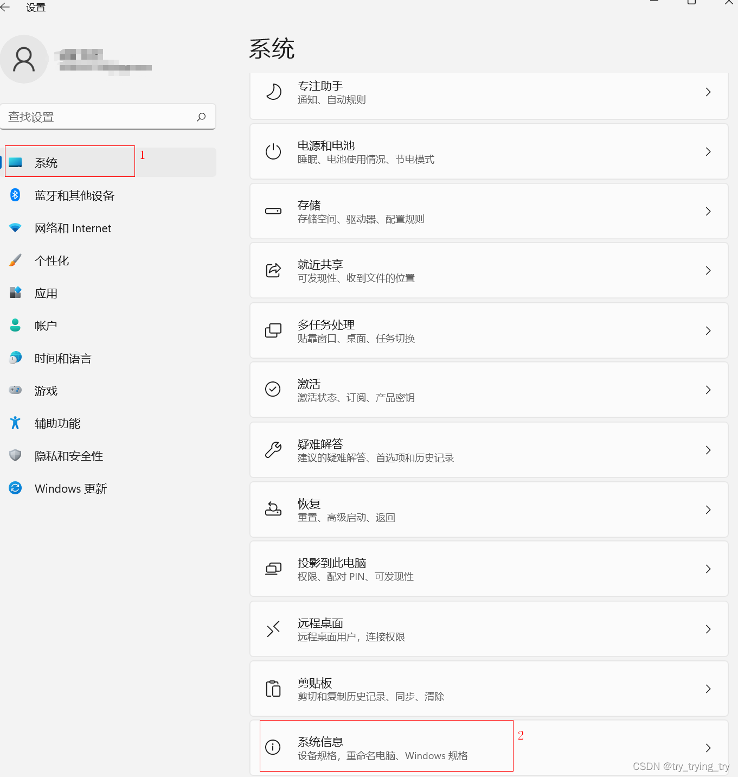Select the 辅助功能 accessibility icon
738x777 pixels.
(15, 423)
